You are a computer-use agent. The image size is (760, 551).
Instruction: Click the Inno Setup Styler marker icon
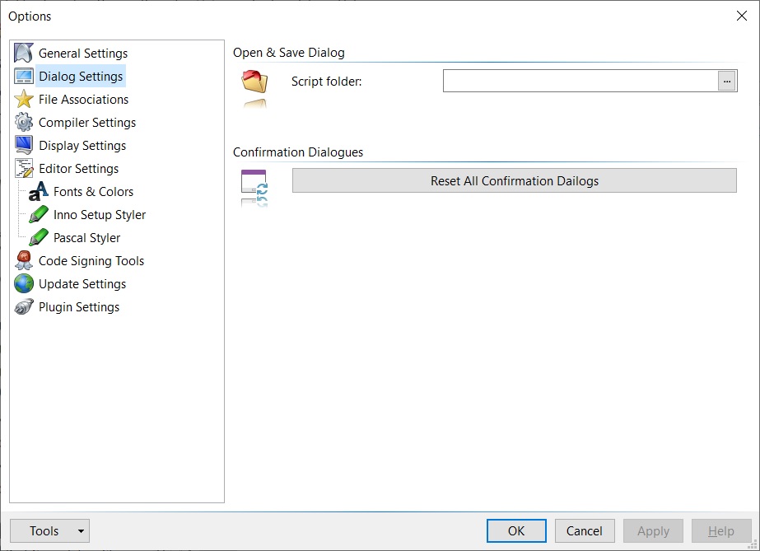(x=39, y=214)
